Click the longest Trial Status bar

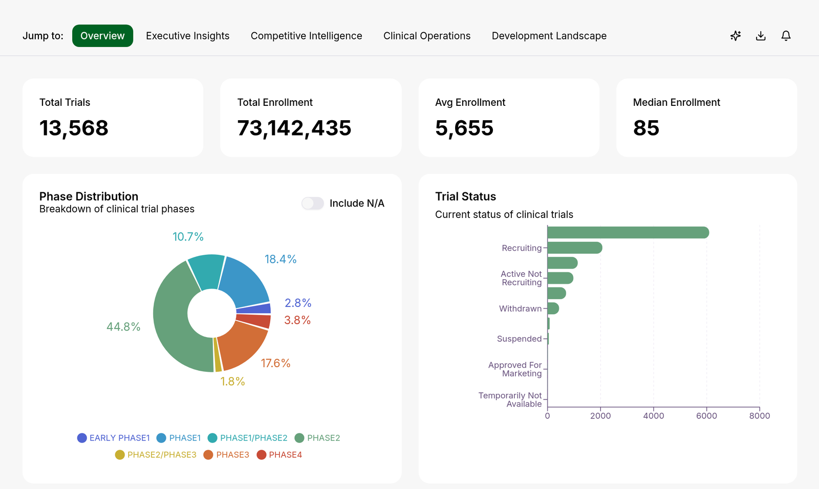click(x=628, y=233)
